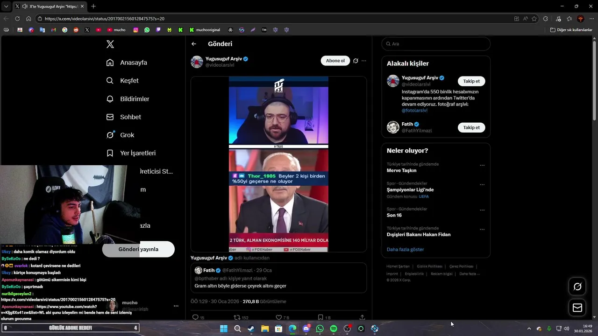Screen dimensions: 598x336
Task: Open post's three-dot more menu
Action: [x=364, y=61]
